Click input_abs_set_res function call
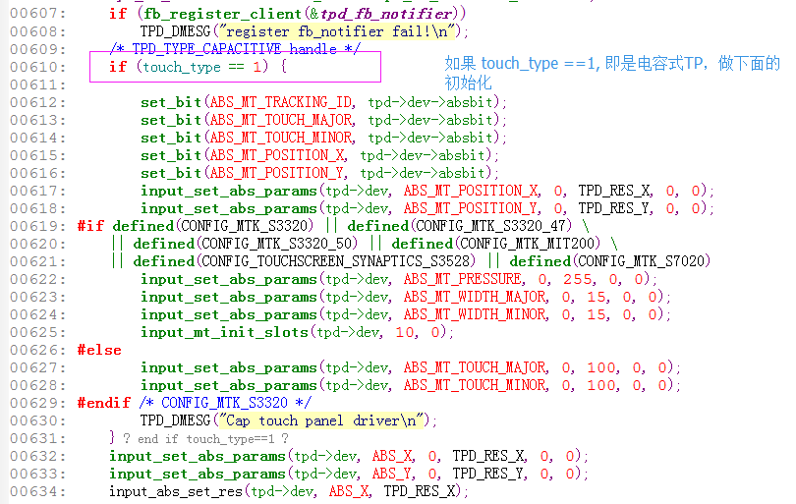796x504 pixels. [176, 491]
